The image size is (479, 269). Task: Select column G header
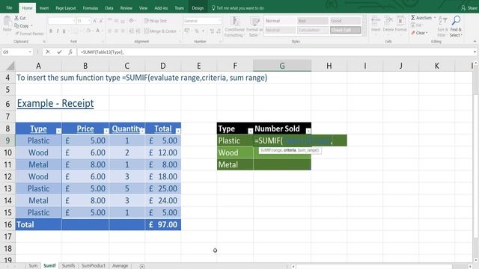(x=282, y=66)
